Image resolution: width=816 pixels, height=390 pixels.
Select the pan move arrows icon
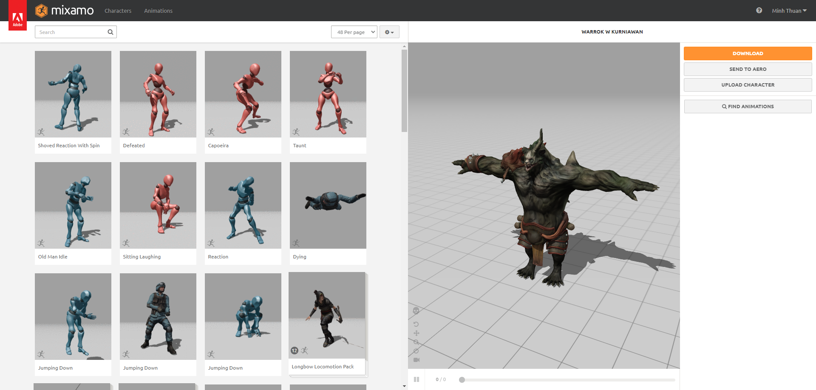click(416, 333)
